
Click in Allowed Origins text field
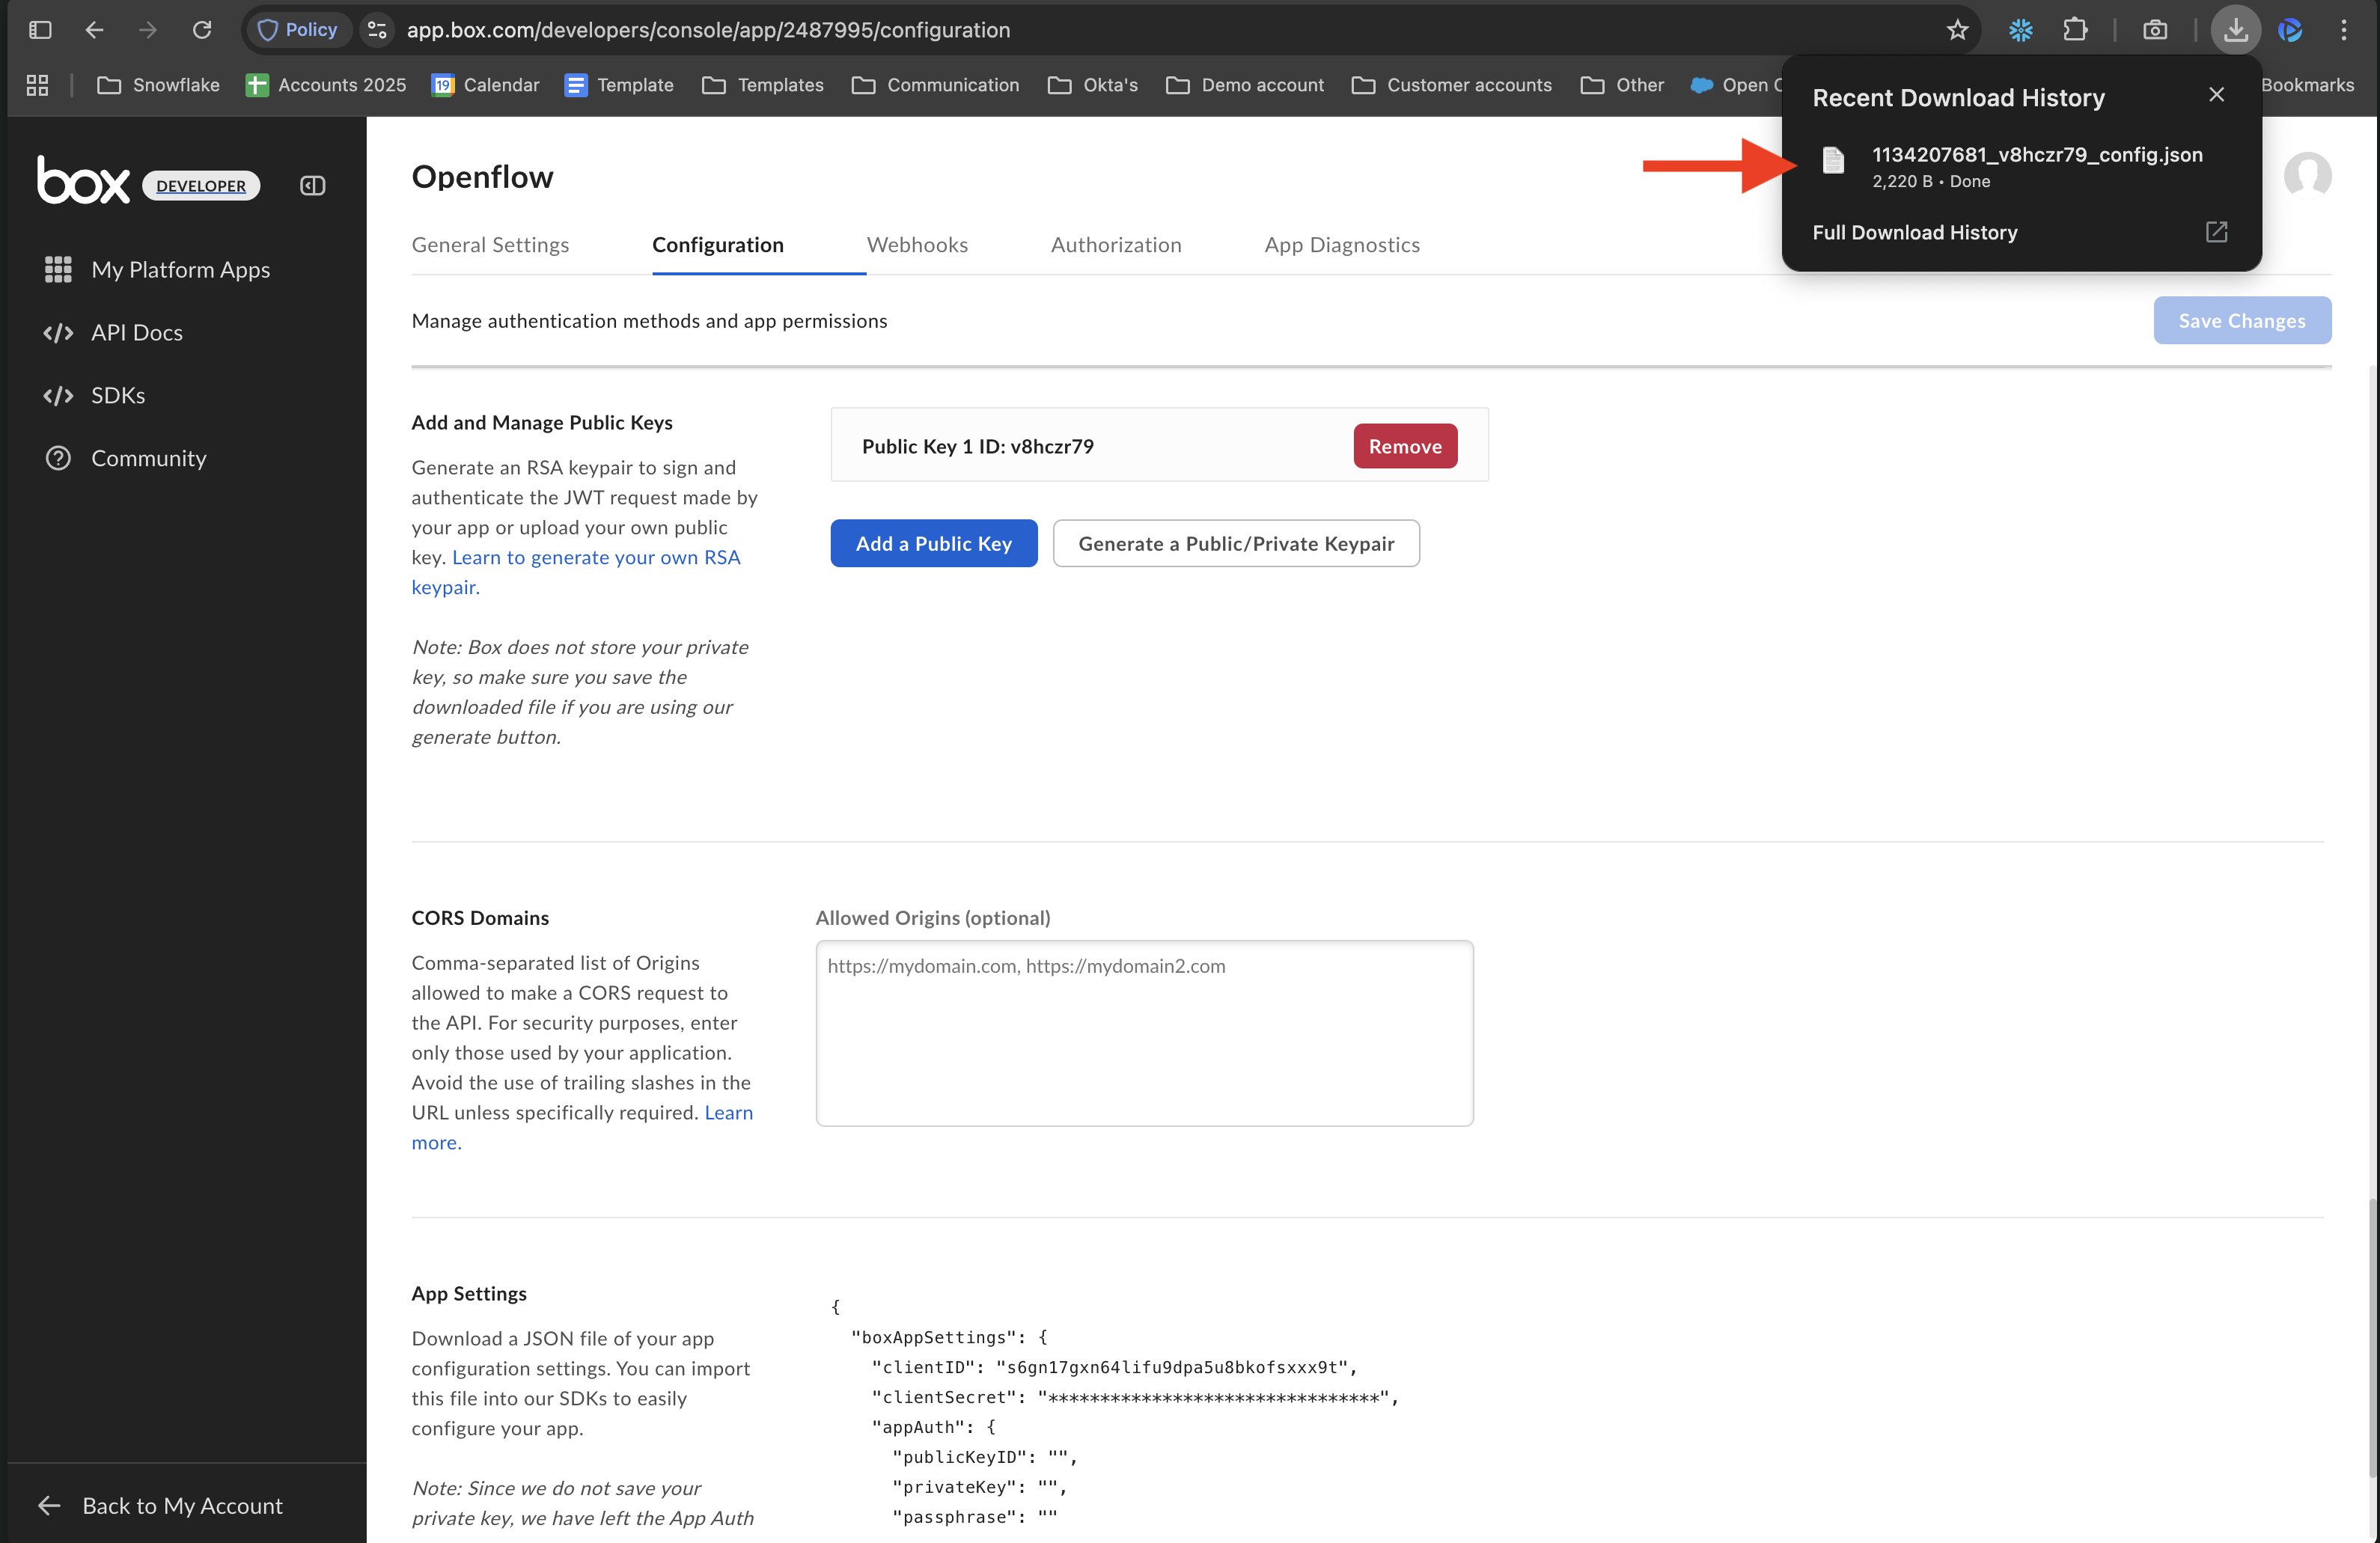[1143, 1032]
